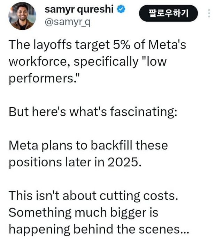Click the line "Something much bigger is"
Image resolution: width=223 pixels, height=239 pixels.
point(83,212)
